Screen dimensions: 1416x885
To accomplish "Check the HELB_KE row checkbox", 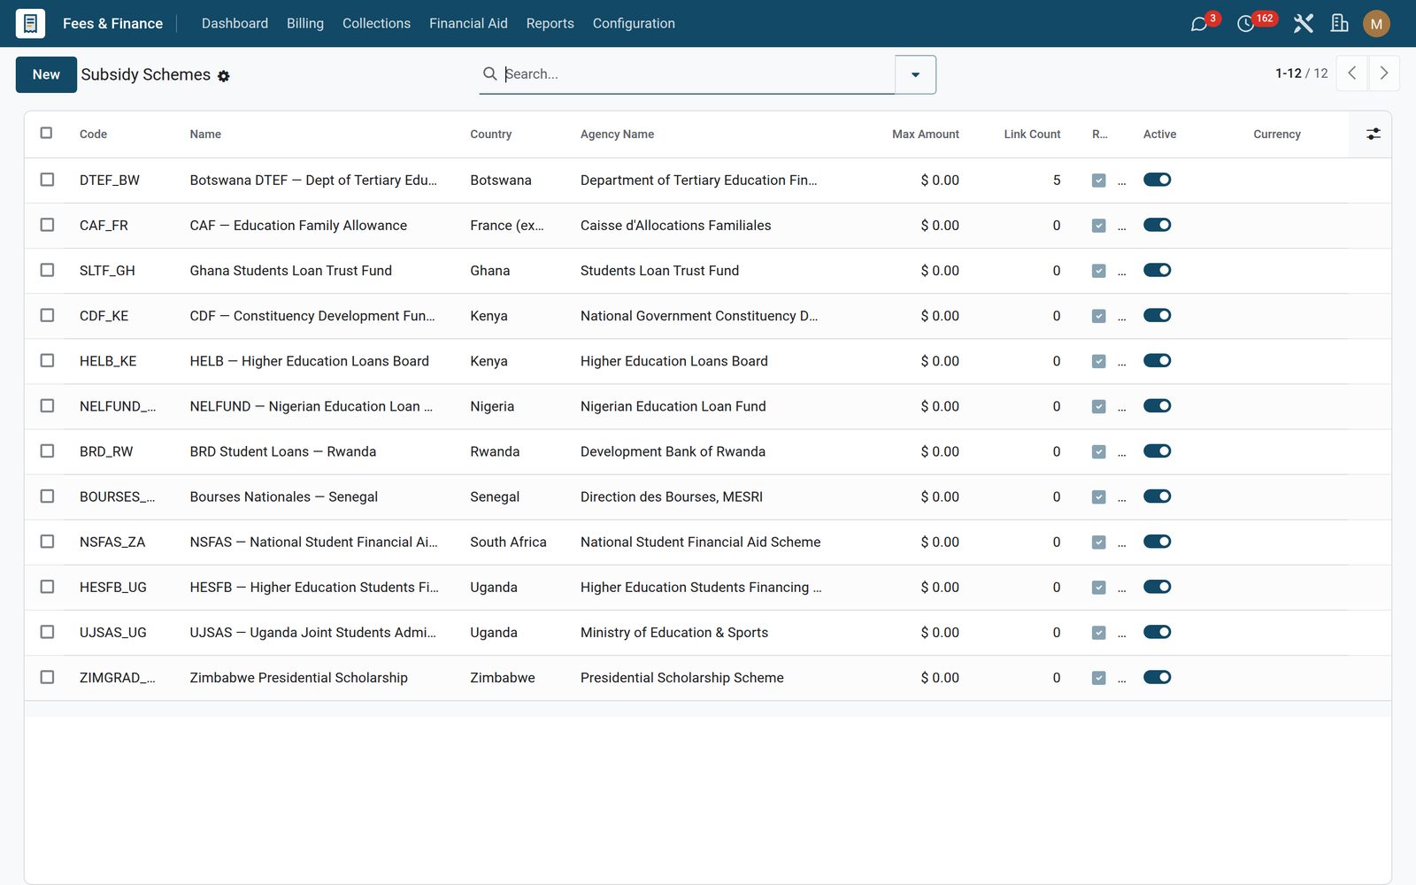I will (47, 360).
